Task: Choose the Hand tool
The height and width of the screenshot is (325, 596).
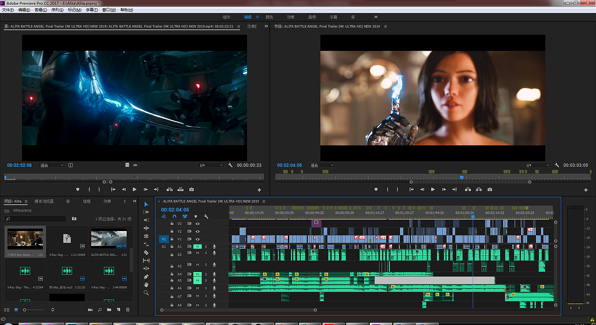Action: tap(146, 285)
